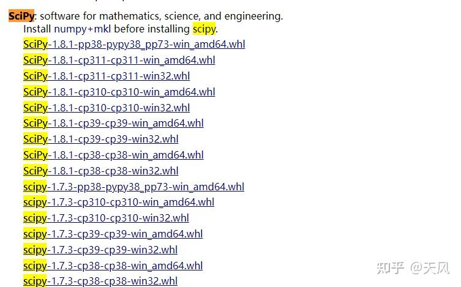The height and width of the screenshot is (287, 461).
Task: Click the scipy-1.7.3-cp38-cp38-win_amd64.whl link
Action: coord(113,266)
